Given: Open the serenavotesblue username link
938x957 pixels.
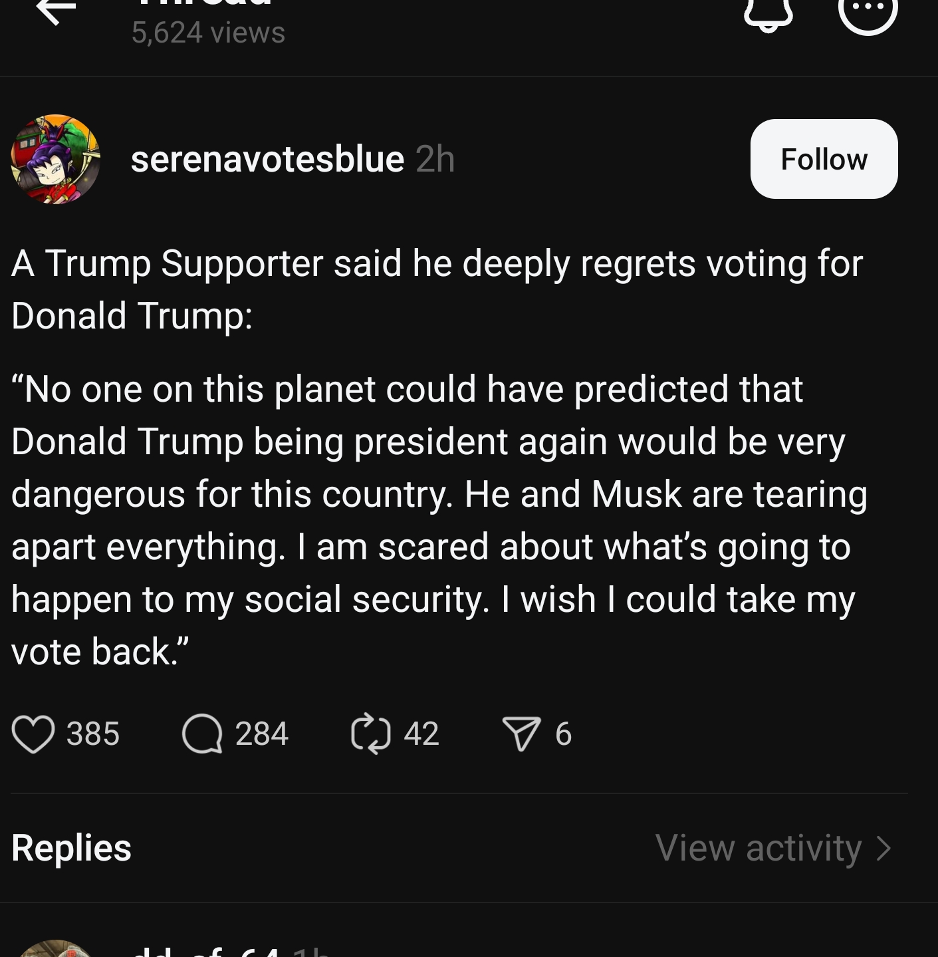Looking at the screenshot, I should pos(267,159).
